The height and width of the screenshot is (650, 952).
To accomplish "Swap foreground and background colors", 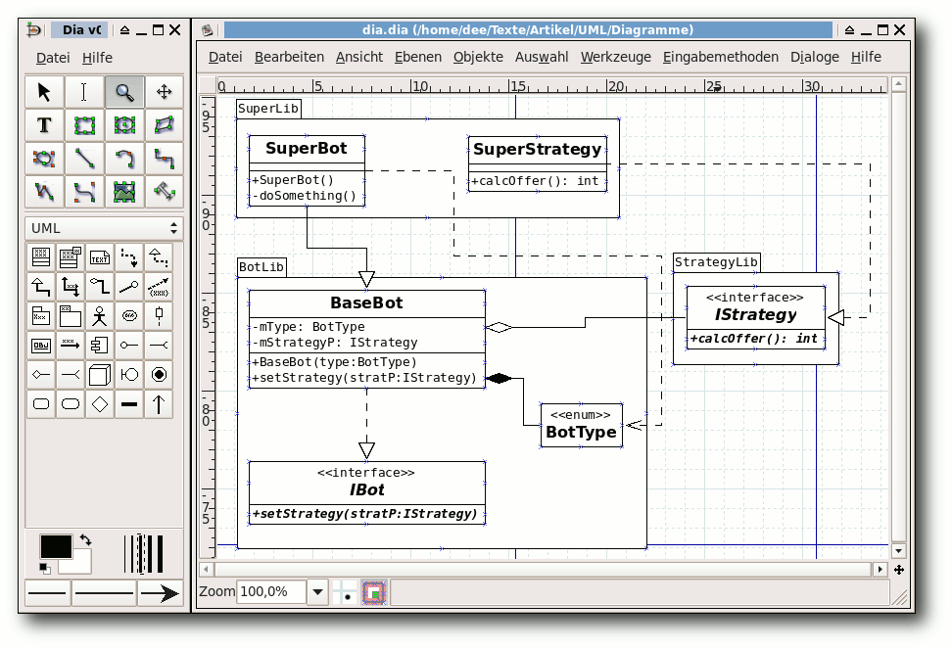I will click(85, 539).
